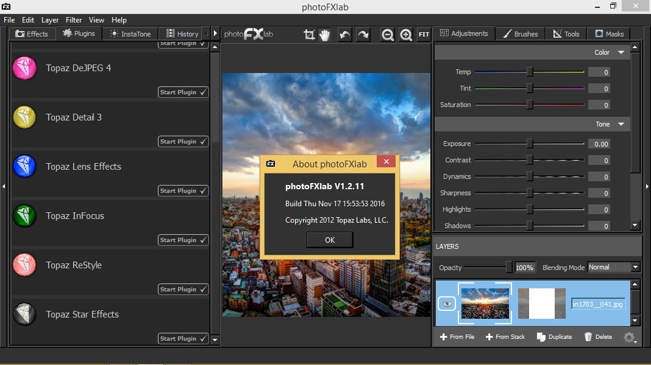
Task: Open the Edit menu
Action: click(28, 20)
